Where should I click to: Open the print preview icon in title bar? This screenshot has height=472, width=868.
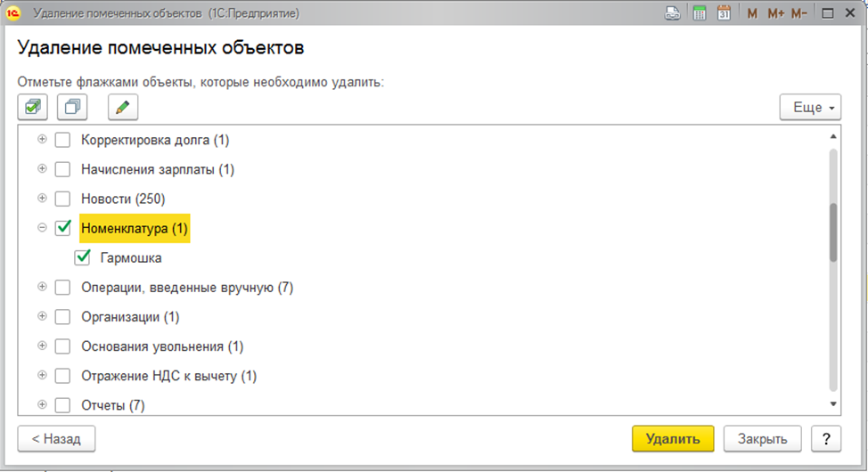(x=673, y=13)
